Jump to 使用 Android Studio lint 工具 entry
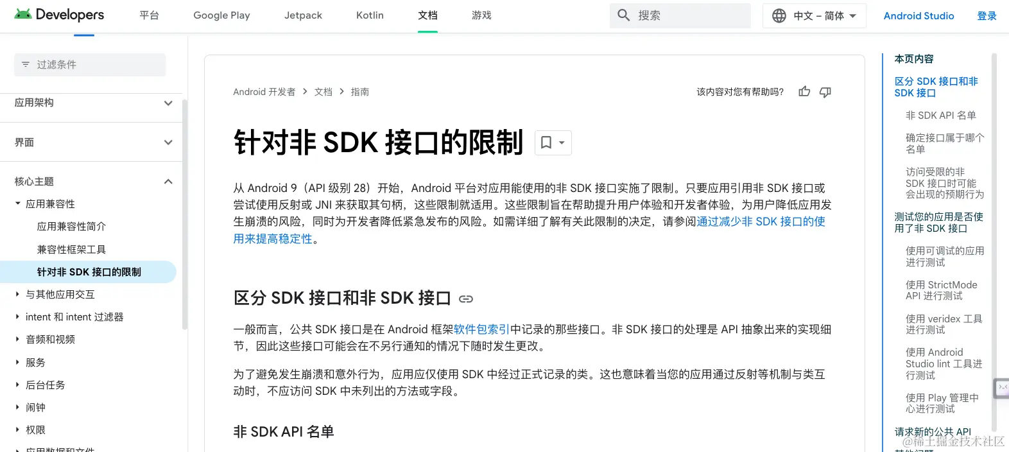This screenshot has height=452, width=1009. click(944, 363)
